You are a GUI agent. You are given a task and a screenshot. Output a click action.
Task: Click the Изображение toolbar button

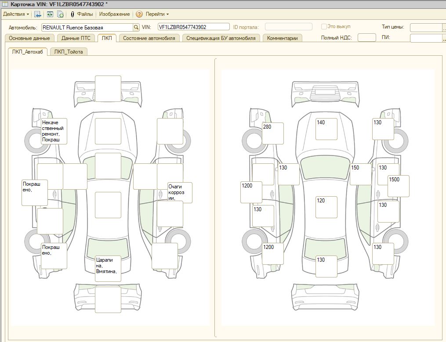coord(114,14)
